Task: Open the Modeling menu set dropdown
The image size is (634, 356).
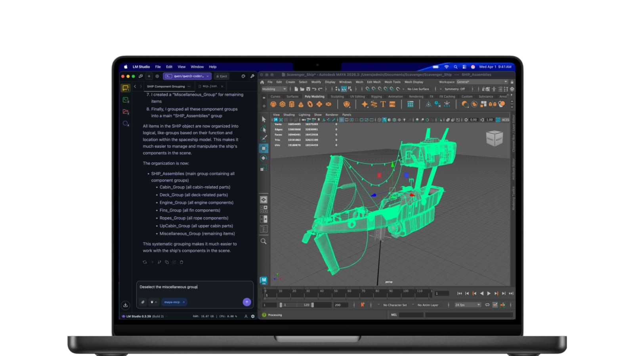Action: (274, 89)
